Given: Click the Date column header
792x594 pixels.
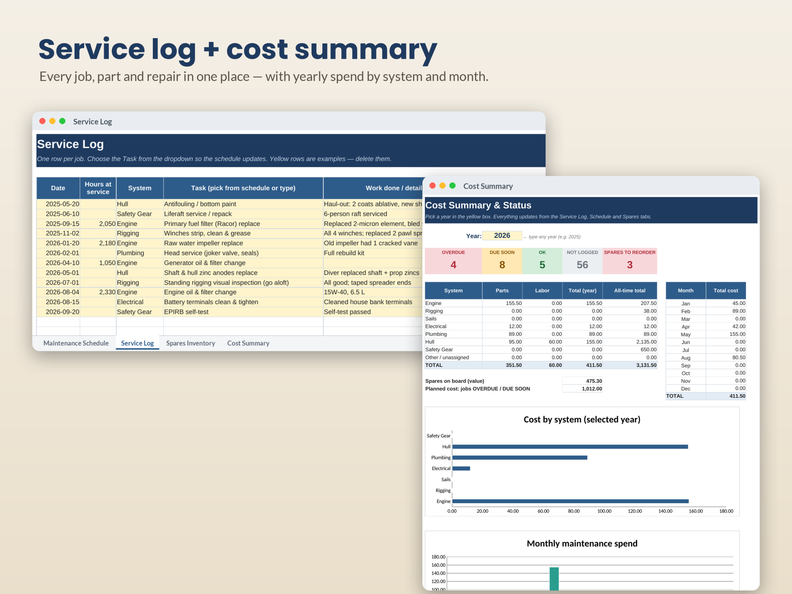Looking at the screenshot, I should click(58, 188).
